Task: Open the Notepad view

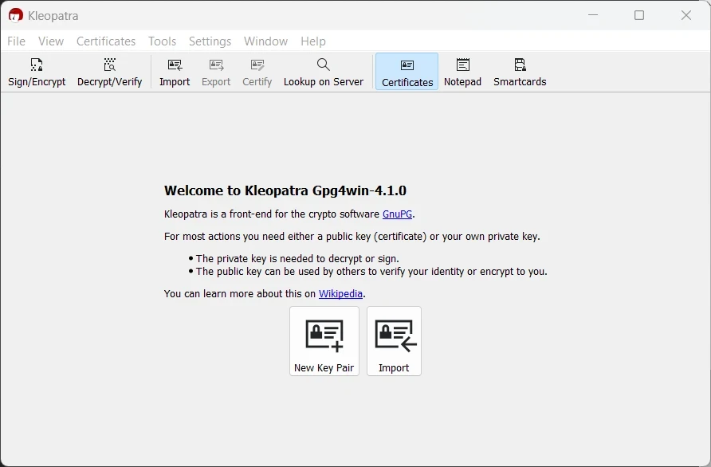Action: [462, 72]
